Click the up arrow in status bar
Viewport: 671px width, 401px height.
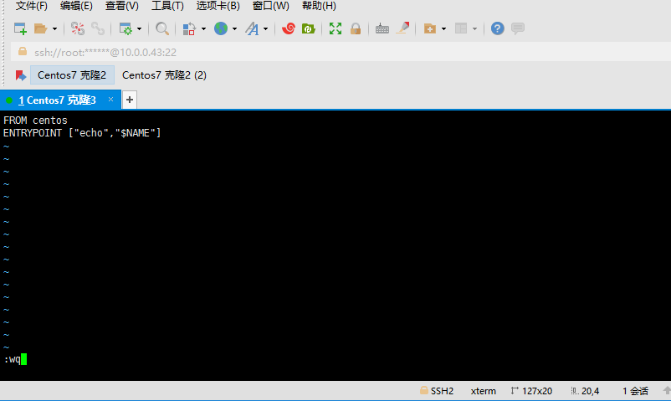tap(667, 390)
